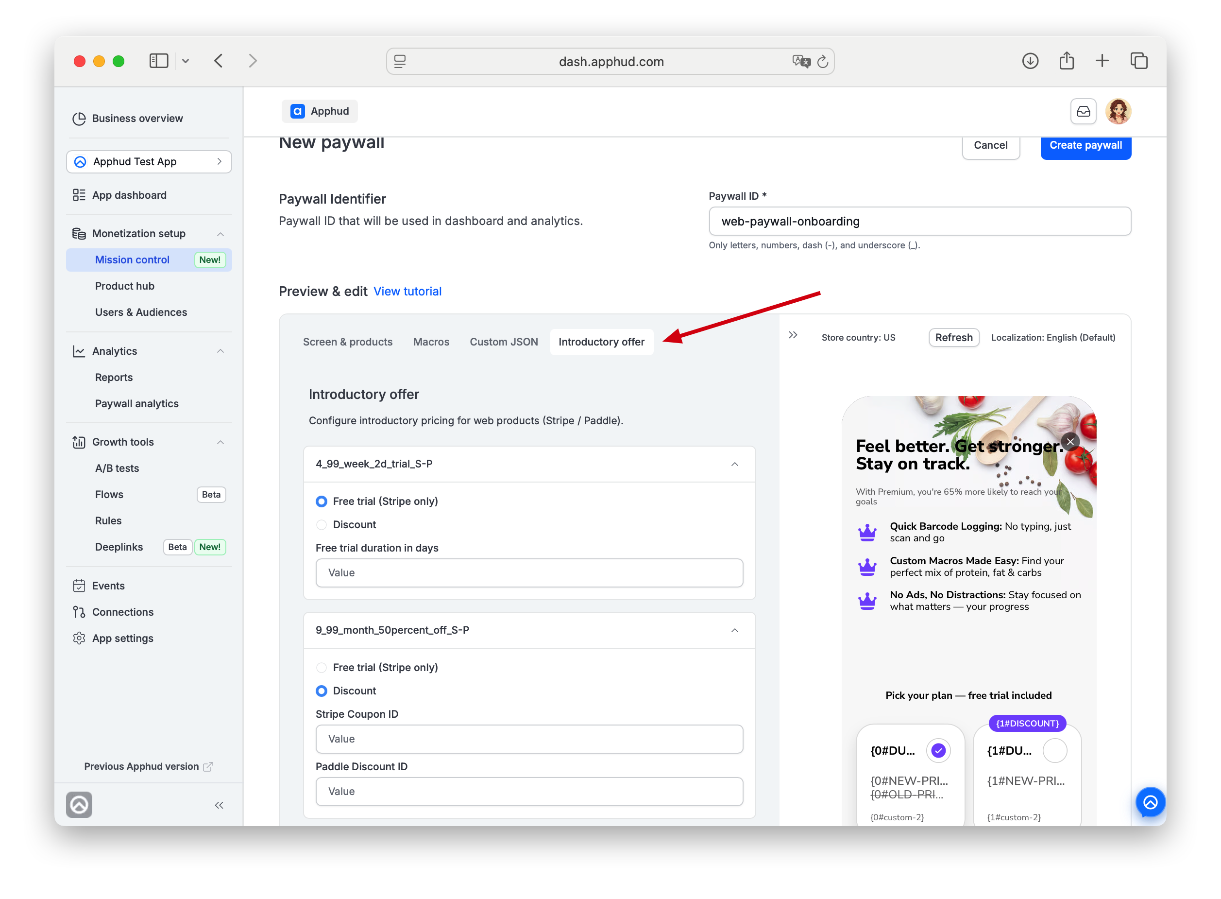The image size is (1221, 899).
Task: Open Mission control in sidebar
Action: (149, 259)
